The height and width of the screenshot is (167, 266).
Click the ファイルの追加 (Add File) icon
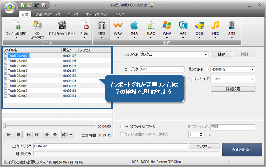click(x=16, y=26)
